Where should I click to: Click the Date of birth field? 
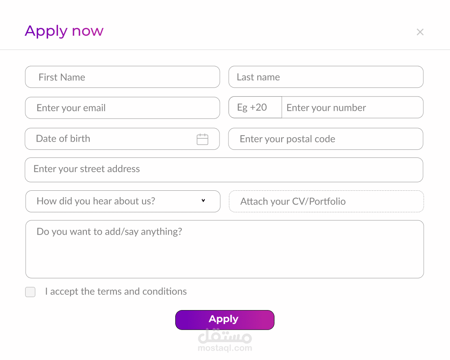pos(110,139)
